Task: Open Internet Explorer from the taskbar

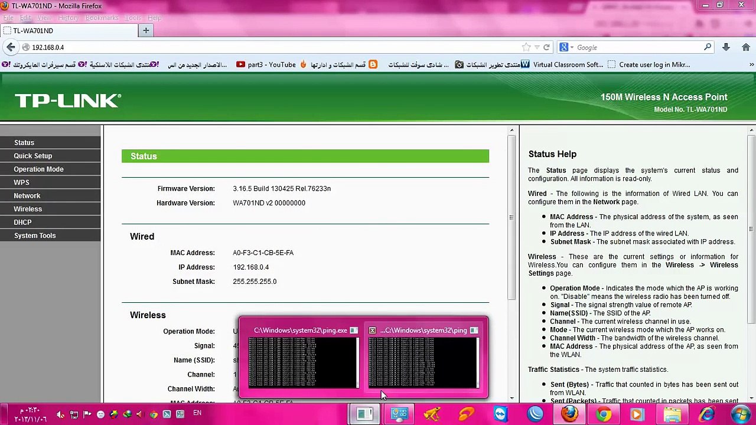Action: (706, 414)
